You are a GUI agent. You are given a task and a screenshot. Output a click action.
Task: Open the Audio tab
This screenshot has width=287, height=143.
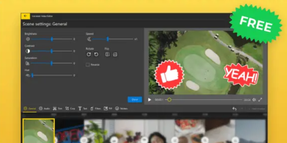pos(45,108)
